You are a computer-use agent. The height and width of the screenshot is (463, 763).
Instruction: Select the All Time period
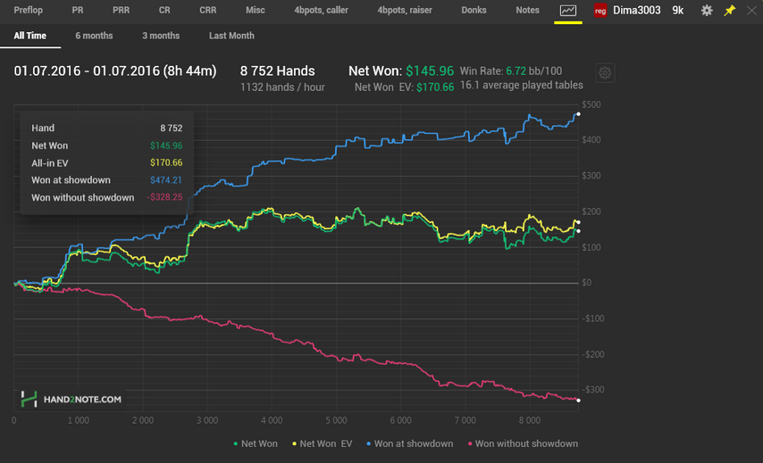click(x=30, y=36)
